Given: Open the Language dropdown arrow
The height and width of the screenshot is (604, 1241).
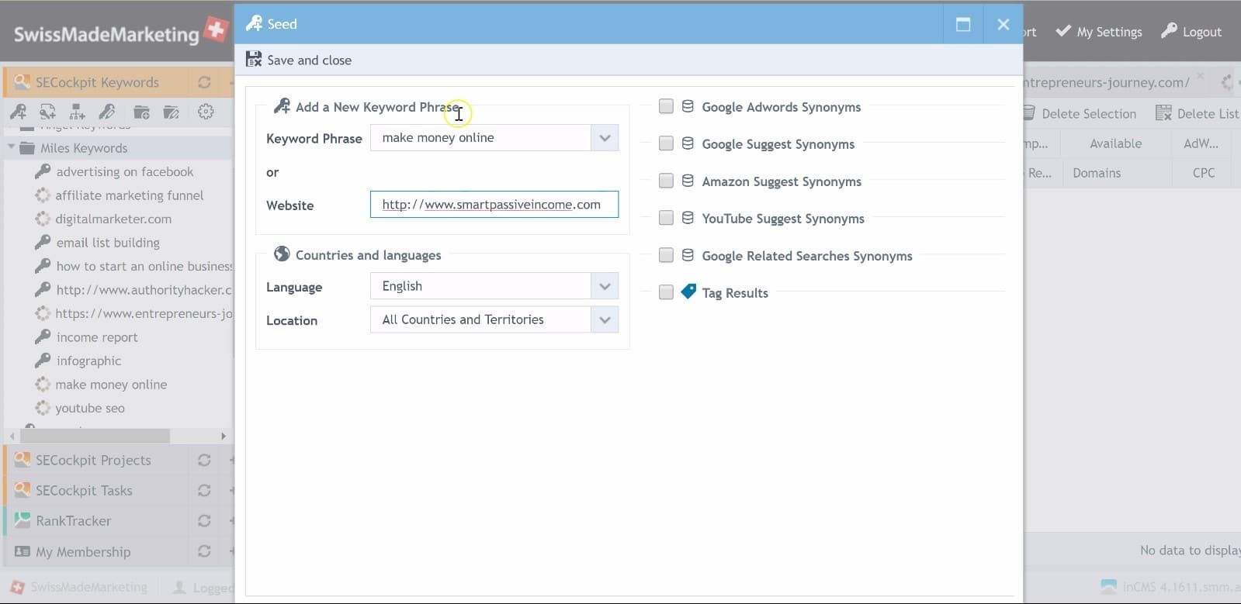Looking at the screenshot, I should (x=605, y=286).
